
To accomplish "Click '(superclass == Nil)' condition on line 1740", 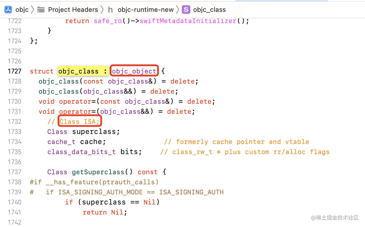I will coord(119,202).
